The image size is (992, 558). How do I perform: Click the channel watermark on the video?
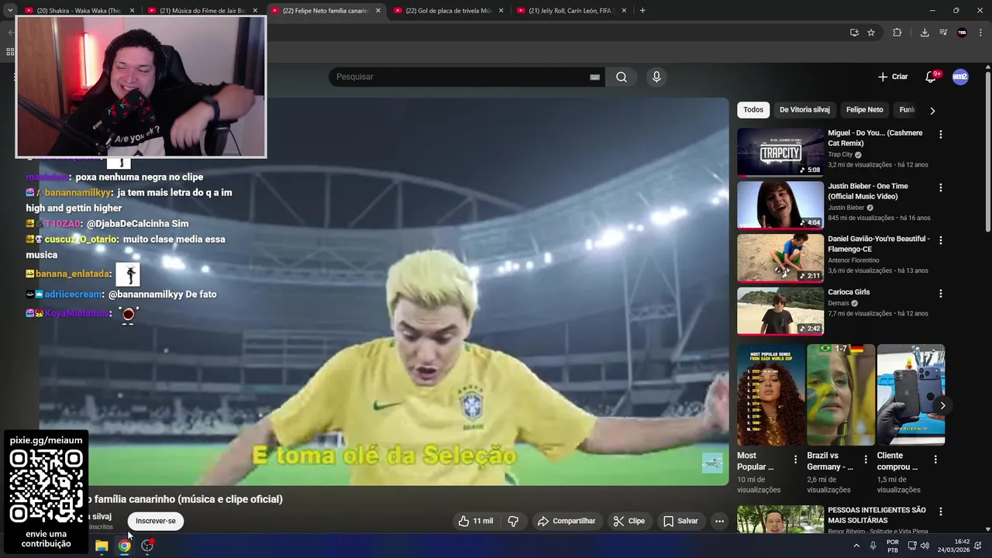click(712, 463)
